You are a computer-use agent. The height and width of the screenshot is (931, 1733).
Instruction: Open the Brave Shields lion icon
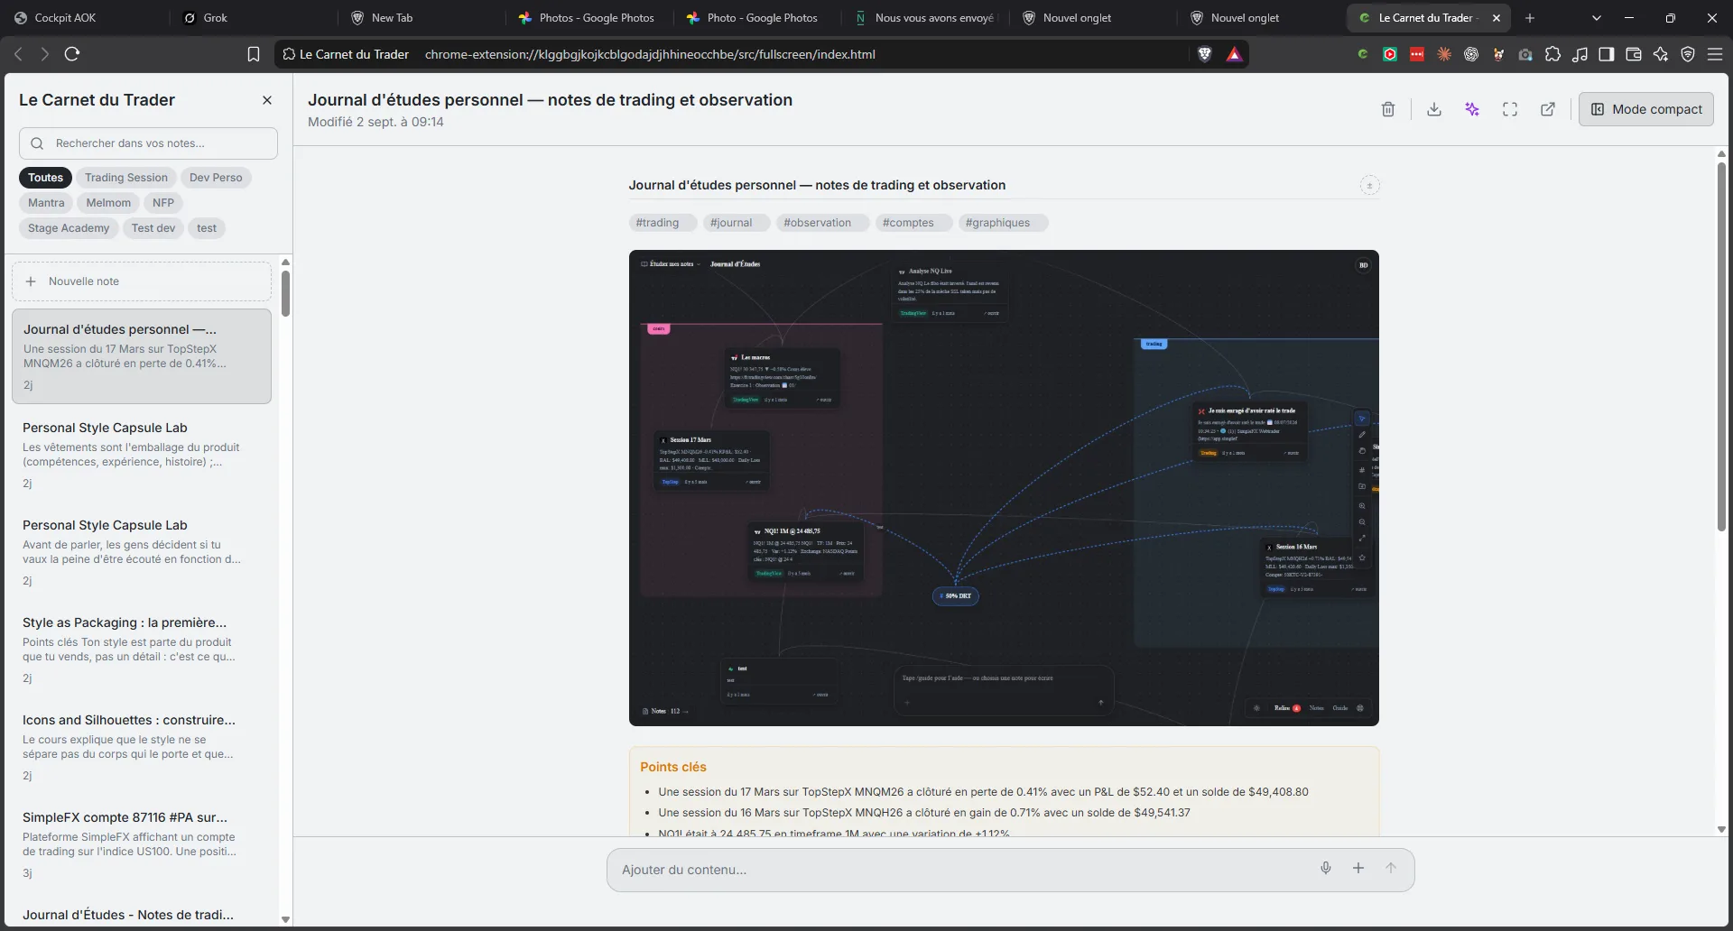coord(1204,54)
